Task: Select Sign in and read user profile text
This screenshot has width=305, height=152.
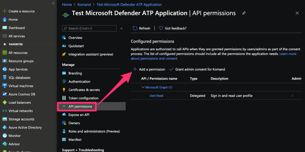Action: tap(231, 96)
